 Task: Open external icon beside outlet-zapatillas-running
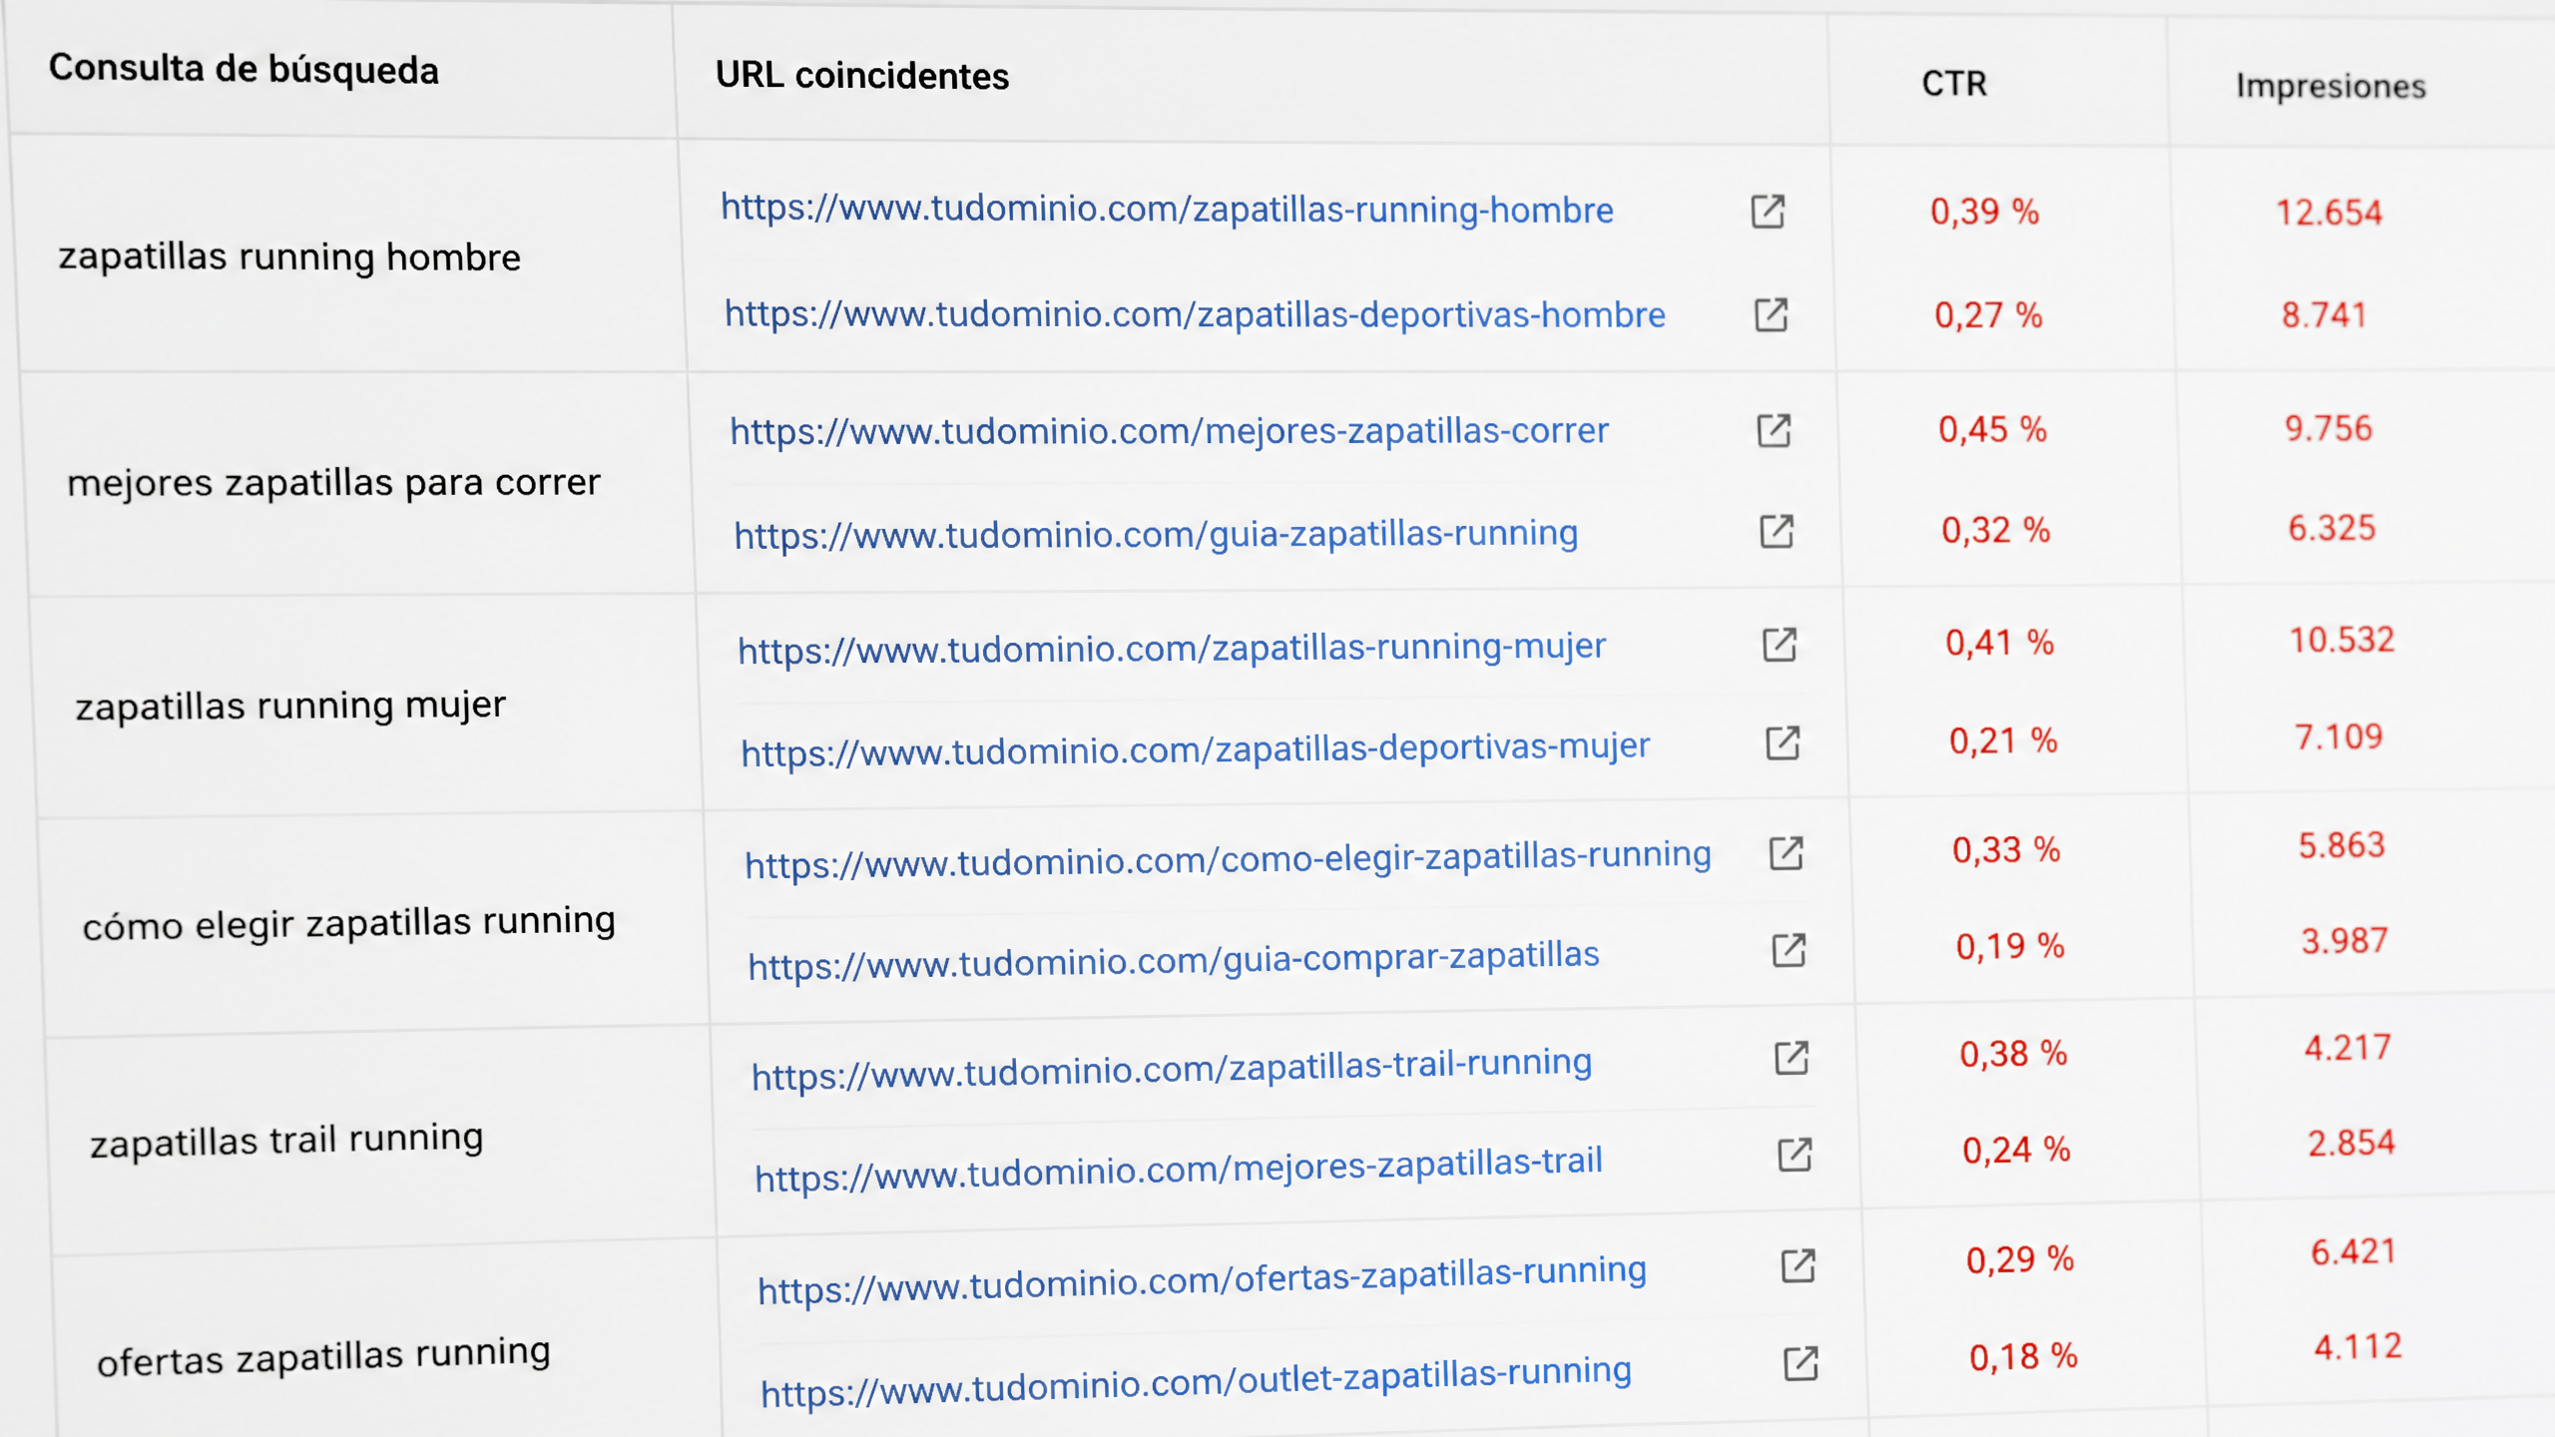click(1801, 1363)
